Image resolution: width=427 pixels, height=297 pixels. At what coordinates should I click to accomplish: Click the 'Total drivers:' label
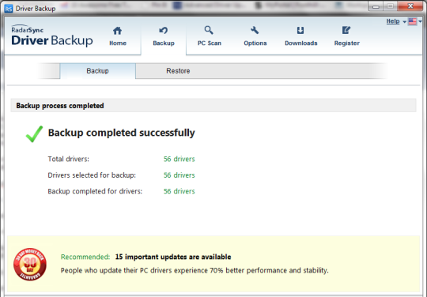[68, 159]
